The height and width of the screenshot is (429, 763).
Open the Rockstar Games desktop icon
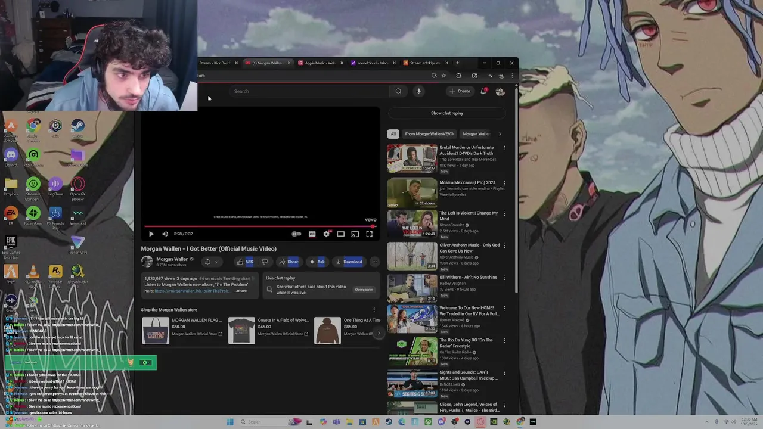55,276
